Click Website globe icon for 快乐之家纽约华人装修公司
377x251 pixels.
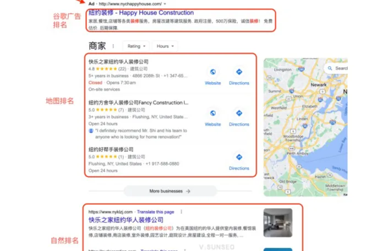[213, 72]
